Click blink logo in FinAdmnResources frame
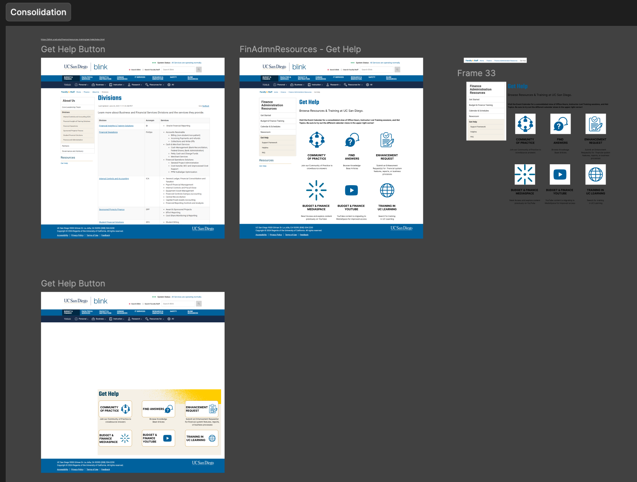This screenshot has height=482, width=637. pyautogui.click(x=299, y=67)
